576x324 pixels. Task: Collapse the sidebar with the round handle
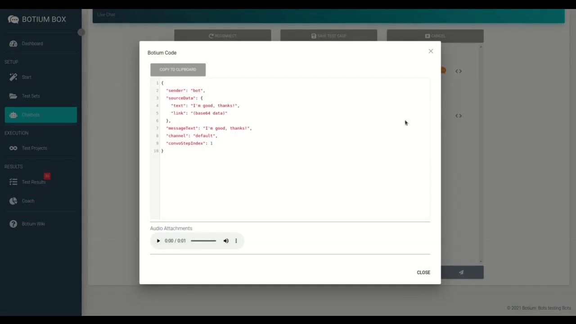[x=81, y=32]
